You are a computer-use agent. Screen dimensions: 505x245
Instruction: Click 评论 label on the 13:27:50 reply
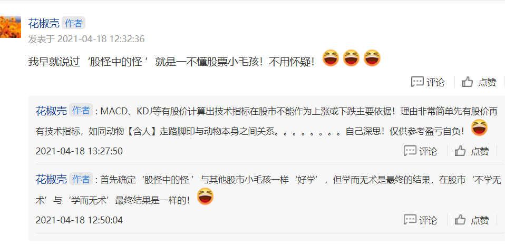click(x=428, y=151)
